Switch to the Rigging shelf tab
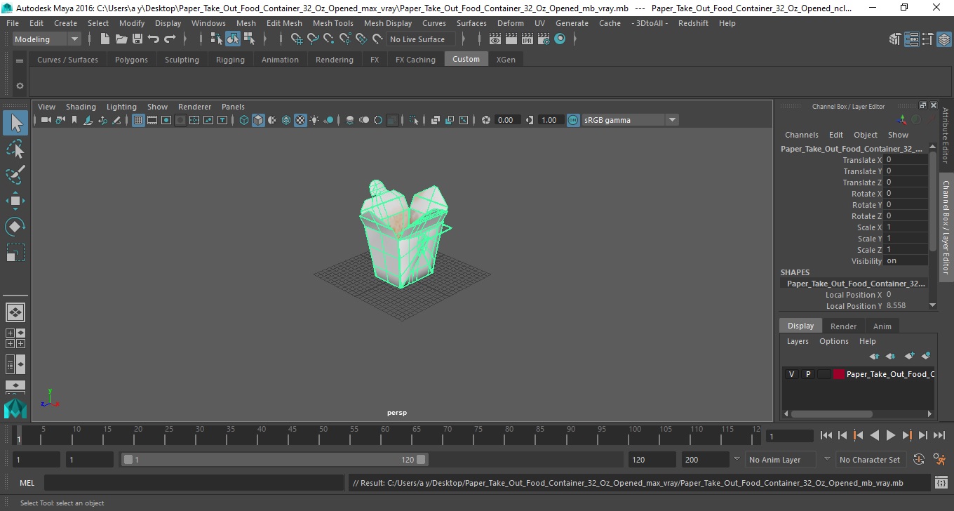This screenshot has width=954, height=511. click(x=230, y=60)
